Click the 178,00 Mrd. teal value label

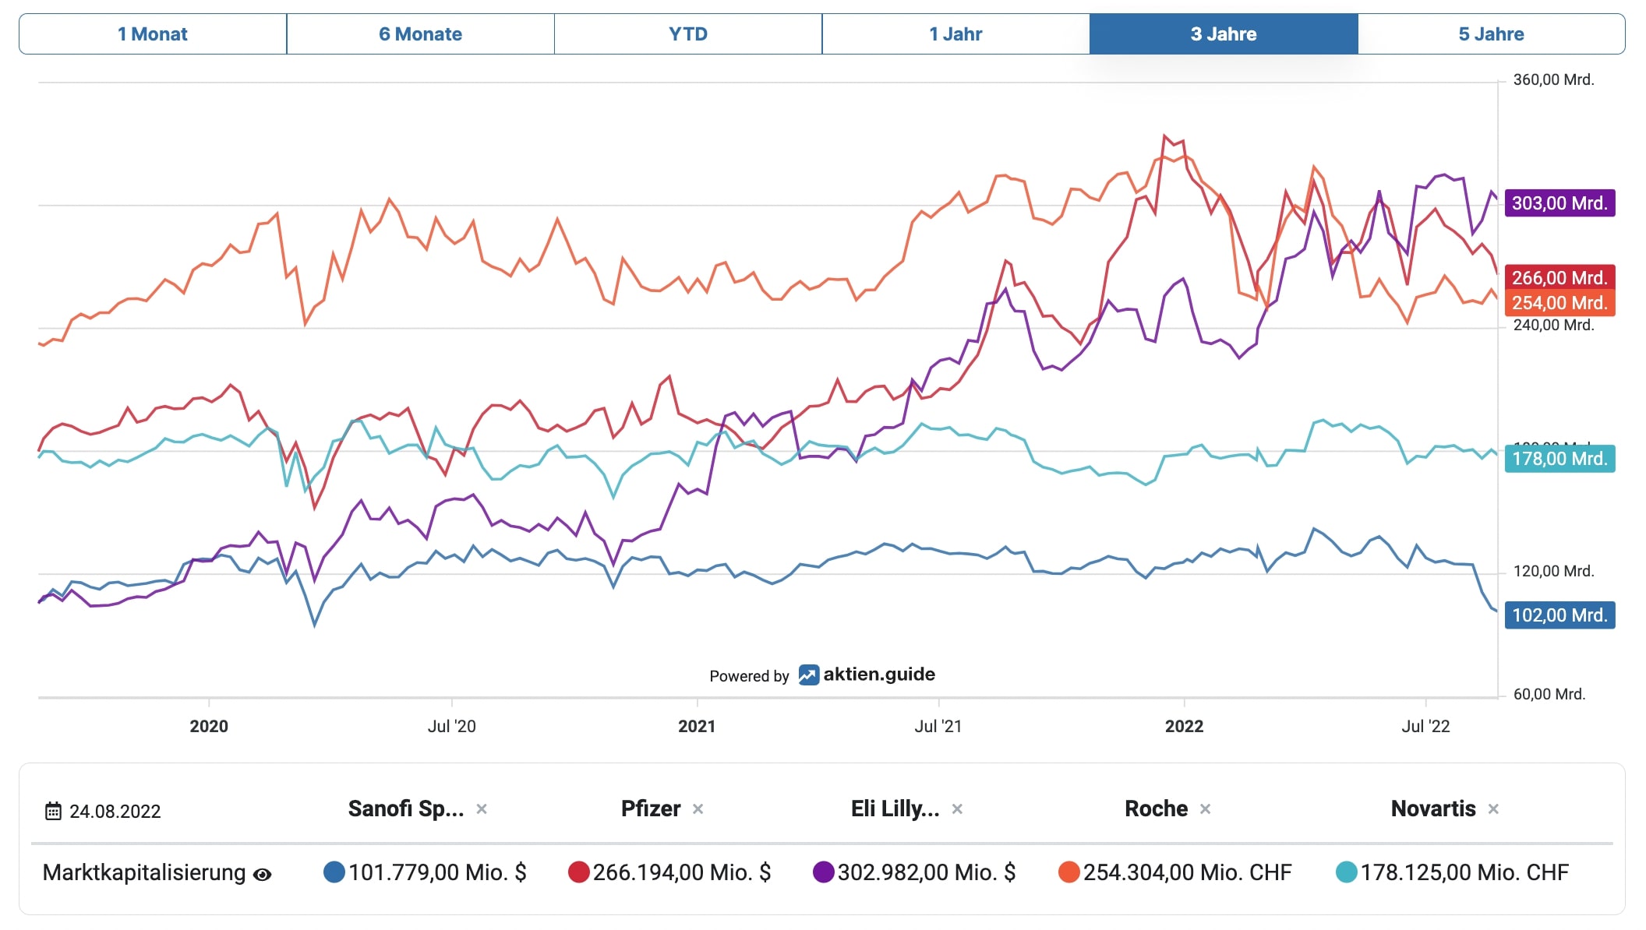tap(1560, 459)
